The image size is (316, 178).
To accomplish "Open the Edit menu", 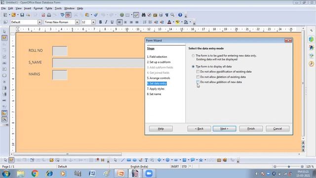I will click(10, 8).
